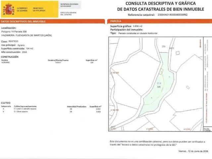
Task: Select "AGRARIO" in the construction table
Action: click(6, 63)
